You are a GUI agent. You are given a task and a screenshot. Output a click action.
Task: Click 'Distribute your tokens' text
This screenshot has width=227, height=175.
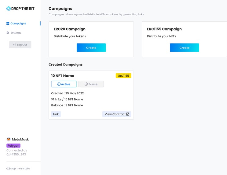click(70, 36)
